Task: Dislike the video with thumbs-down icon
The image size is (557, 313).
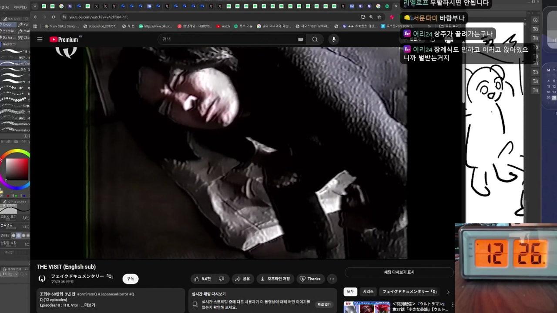Action: 221,279
